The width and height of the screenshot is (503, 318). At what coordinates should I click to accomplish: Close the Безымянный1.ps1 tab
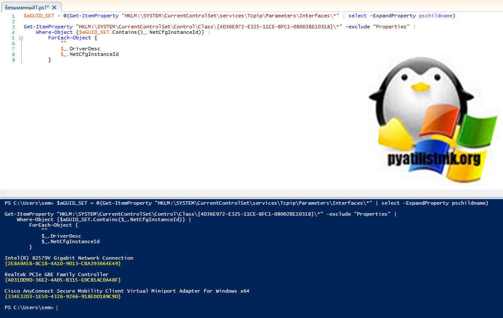click(54, 7)
